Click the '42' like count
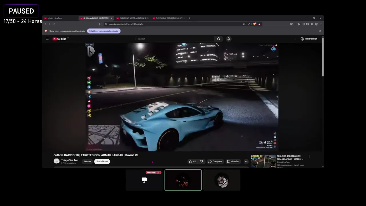This screenshot has height=206, width=366. point(194,161)
